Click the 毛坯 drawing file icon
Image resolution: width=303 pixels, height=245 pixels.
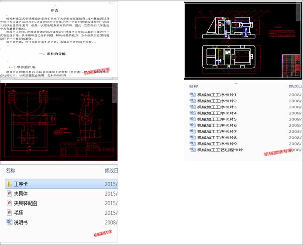9,213
